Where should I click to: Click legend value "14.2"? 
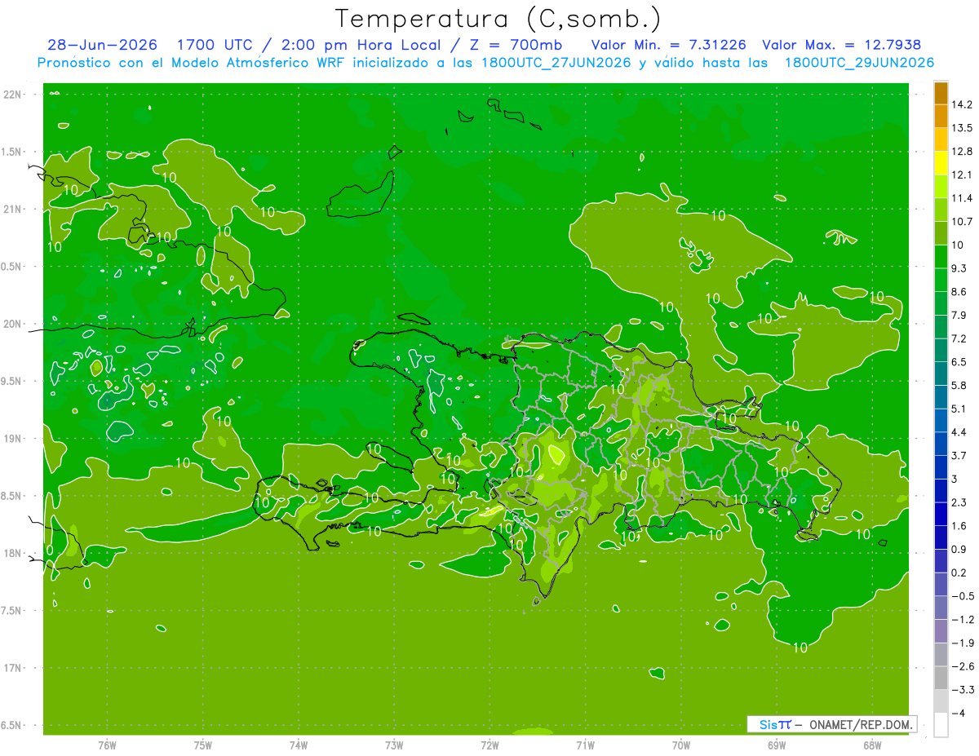pos(961,104)
